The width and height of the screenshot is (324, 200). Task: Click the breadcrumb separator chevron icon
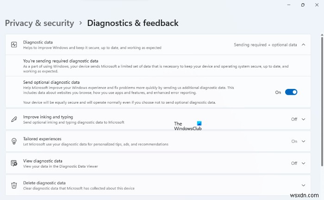pos(81,23)
